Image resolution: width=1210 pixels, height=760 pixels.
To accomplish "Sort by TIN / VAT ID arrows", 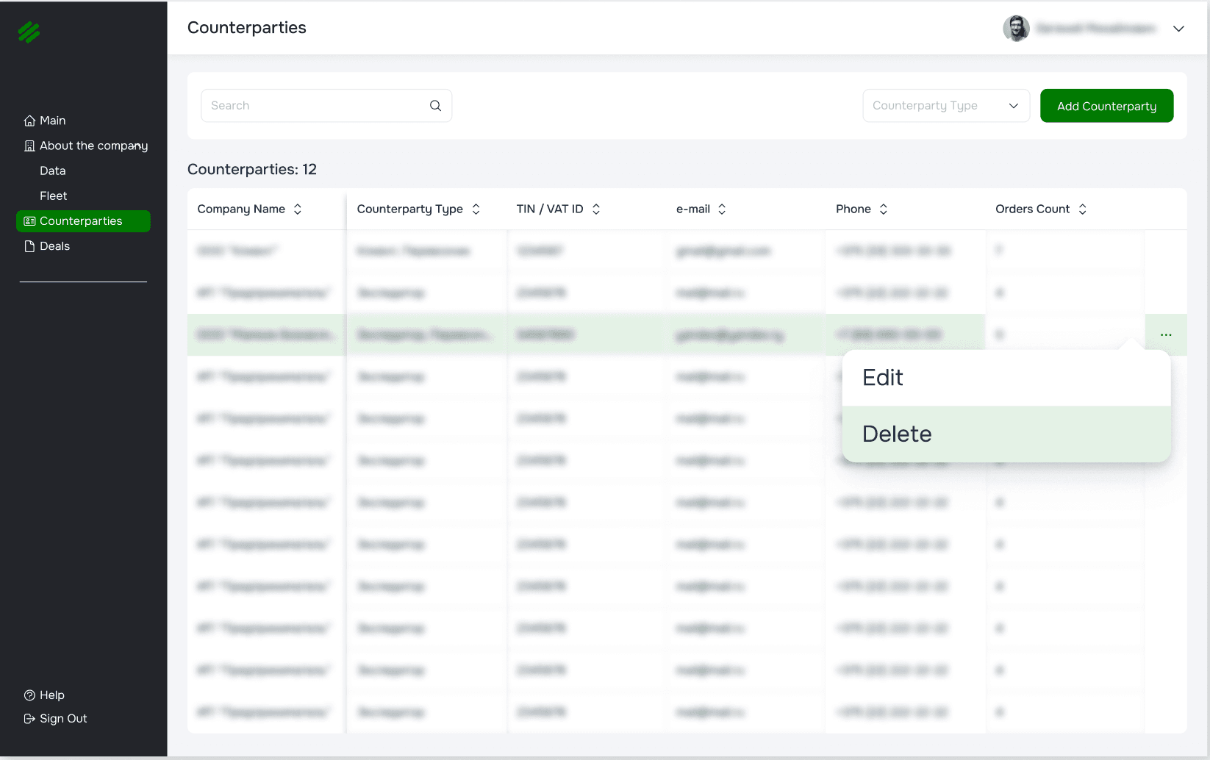I will tap(596, 209).
